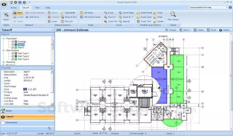The width and height of the screenshot is (233, 136).
Task: Activate the Magnify tool
Action: point(124,21)
